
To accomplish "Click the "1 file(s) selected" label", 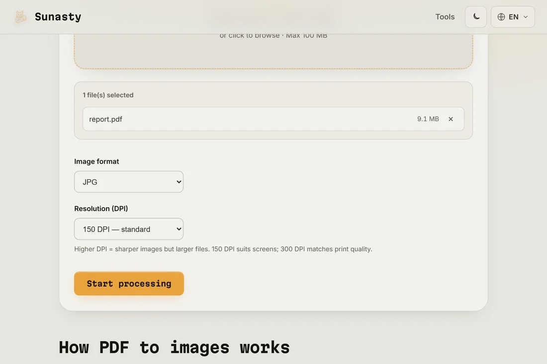I will click(x=108, y=95).
